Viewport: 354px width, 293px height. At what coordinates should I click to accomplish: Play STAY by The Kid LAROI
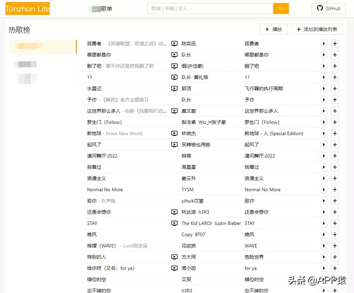(x=324, y=223)
